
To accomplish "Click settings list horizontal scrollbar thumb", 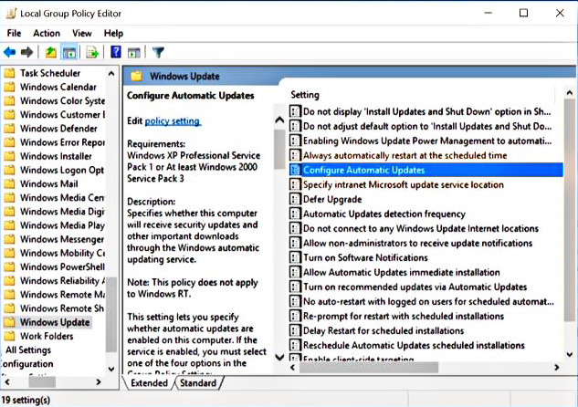I will (369, 367).
